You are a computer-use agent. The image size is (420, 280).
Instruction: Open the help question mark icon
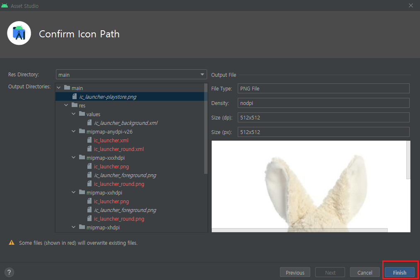[10, 272]
